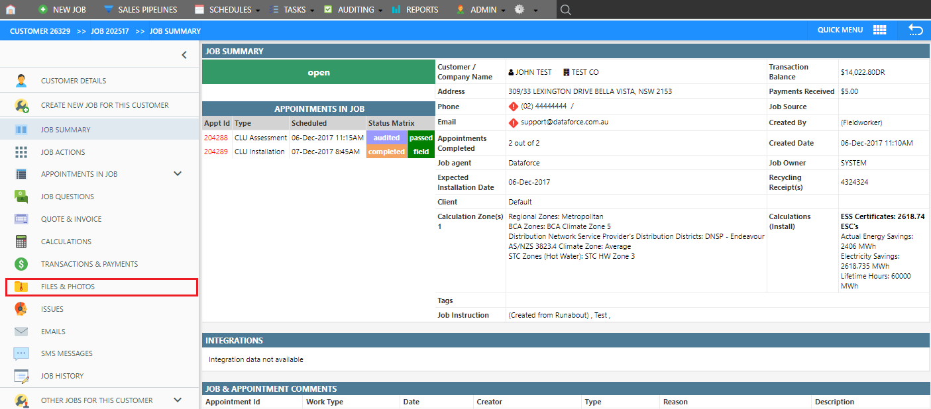Click the Quick Menu grid icon
The height and width of the screenshot is (409, 931).
879,30
